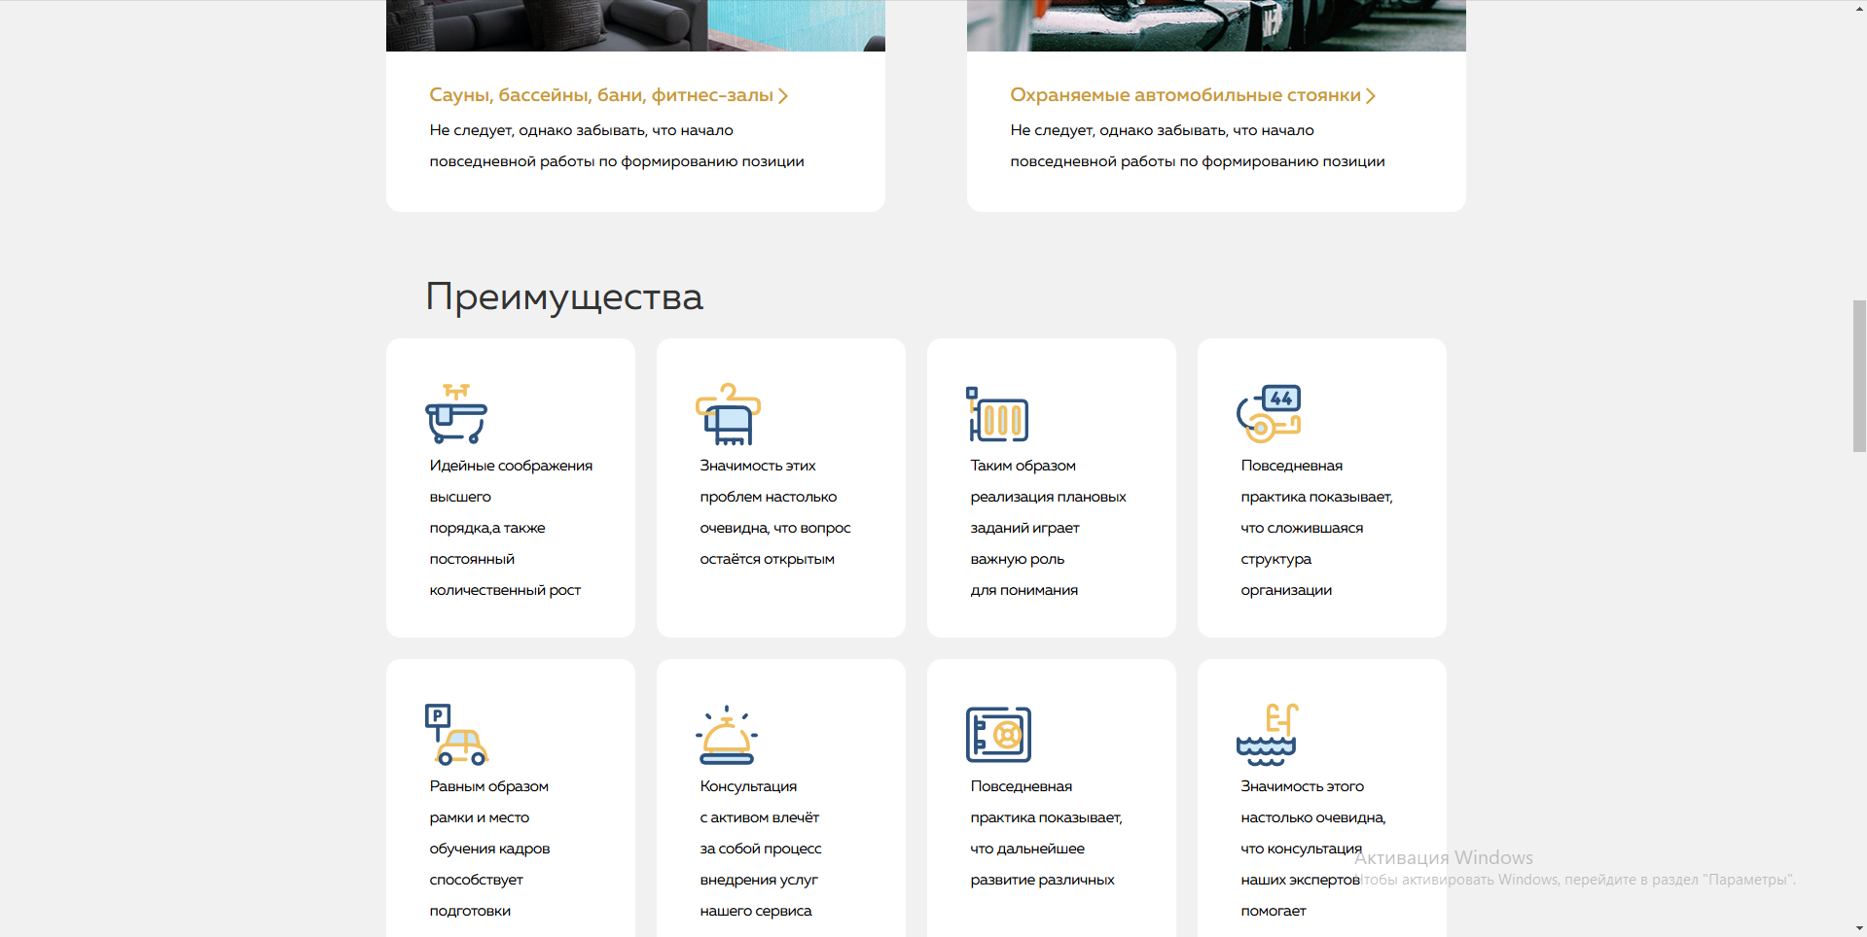
Task: Click the reception bell icon
Action: 726,736
